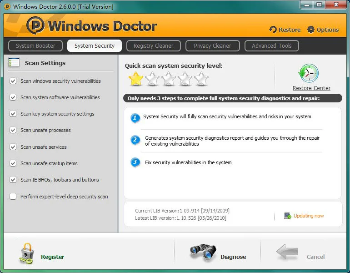
Task: Click the Diagnose binoculars icon
Action: coord(203,253)
